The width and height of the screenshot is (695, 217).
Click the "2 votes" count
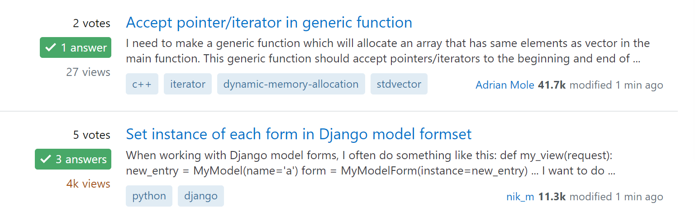coord(91,24)
